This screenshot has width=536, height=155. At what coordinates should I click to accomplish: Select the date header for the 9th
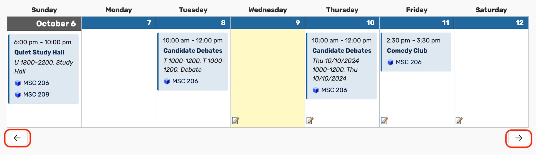tap(268, 23)
